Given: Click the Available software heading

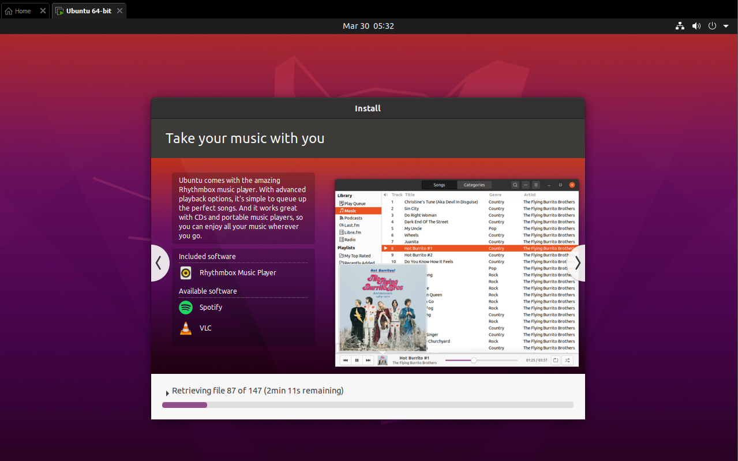Looking at the screenshot, I should tap(208, 291).
